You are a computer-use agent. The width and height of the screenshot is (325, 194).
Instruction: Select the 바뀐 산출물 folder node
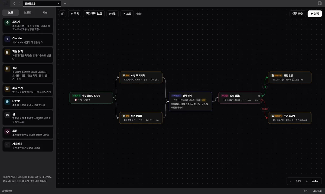[141, 118]
